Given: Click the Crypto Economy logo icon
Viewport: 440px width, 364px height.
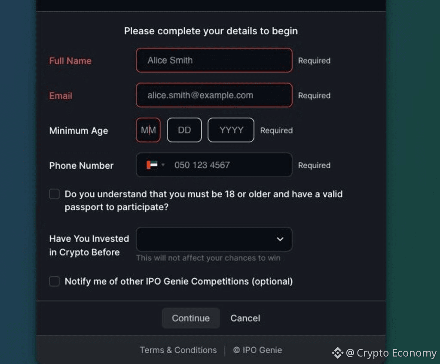Looking at the screenshot, I should (x=337, y=353).
